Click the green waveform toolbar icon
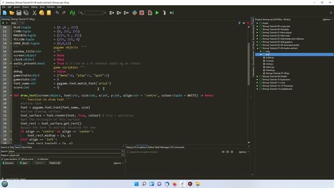Viewport: 334px width, 188px height. tap(73, 13)
